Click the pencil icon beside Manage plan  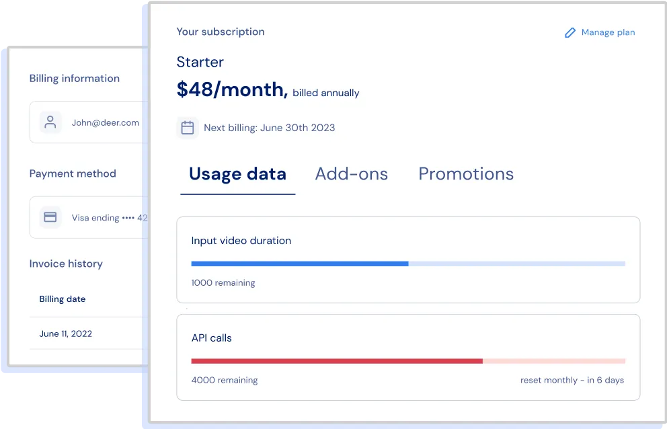click(570, 32)
